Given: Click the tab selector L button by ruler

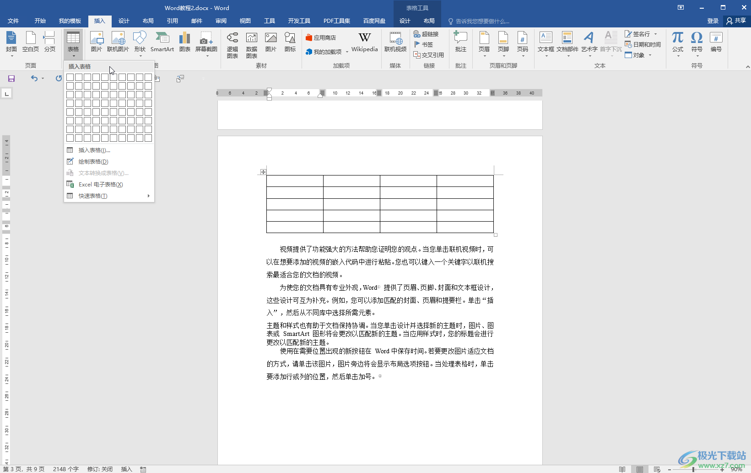Looking at the screenshot, I should (6, 94).
